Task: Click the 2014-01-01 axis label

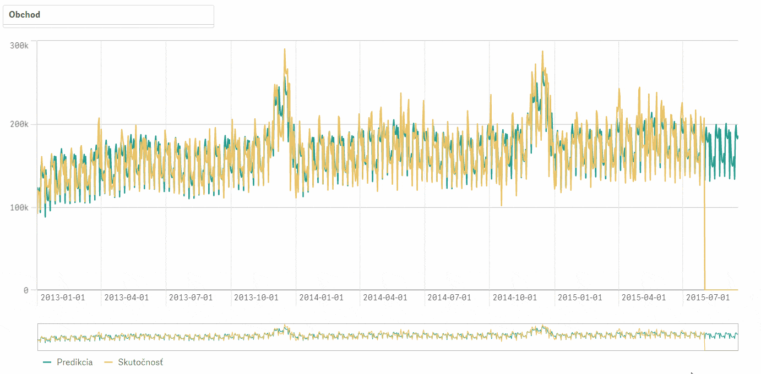Action: [321, 298]
